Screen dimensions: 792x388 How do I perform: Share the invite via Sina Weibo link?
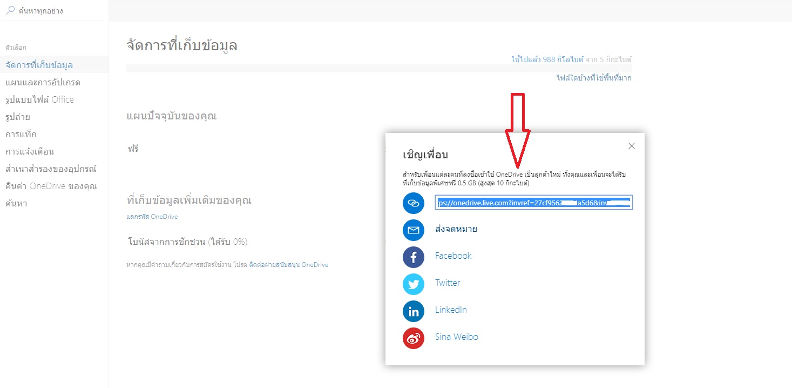coord(457,337)
